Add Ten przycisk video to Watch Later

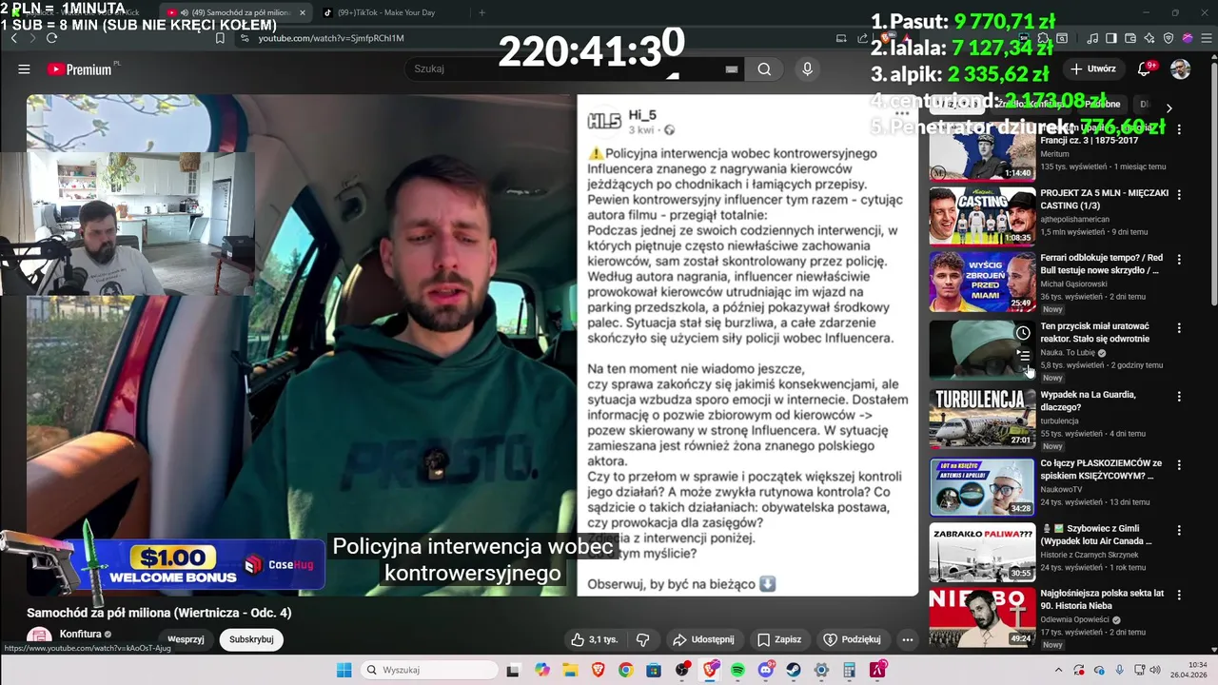pyautogui.click(x=1023, y=333)
